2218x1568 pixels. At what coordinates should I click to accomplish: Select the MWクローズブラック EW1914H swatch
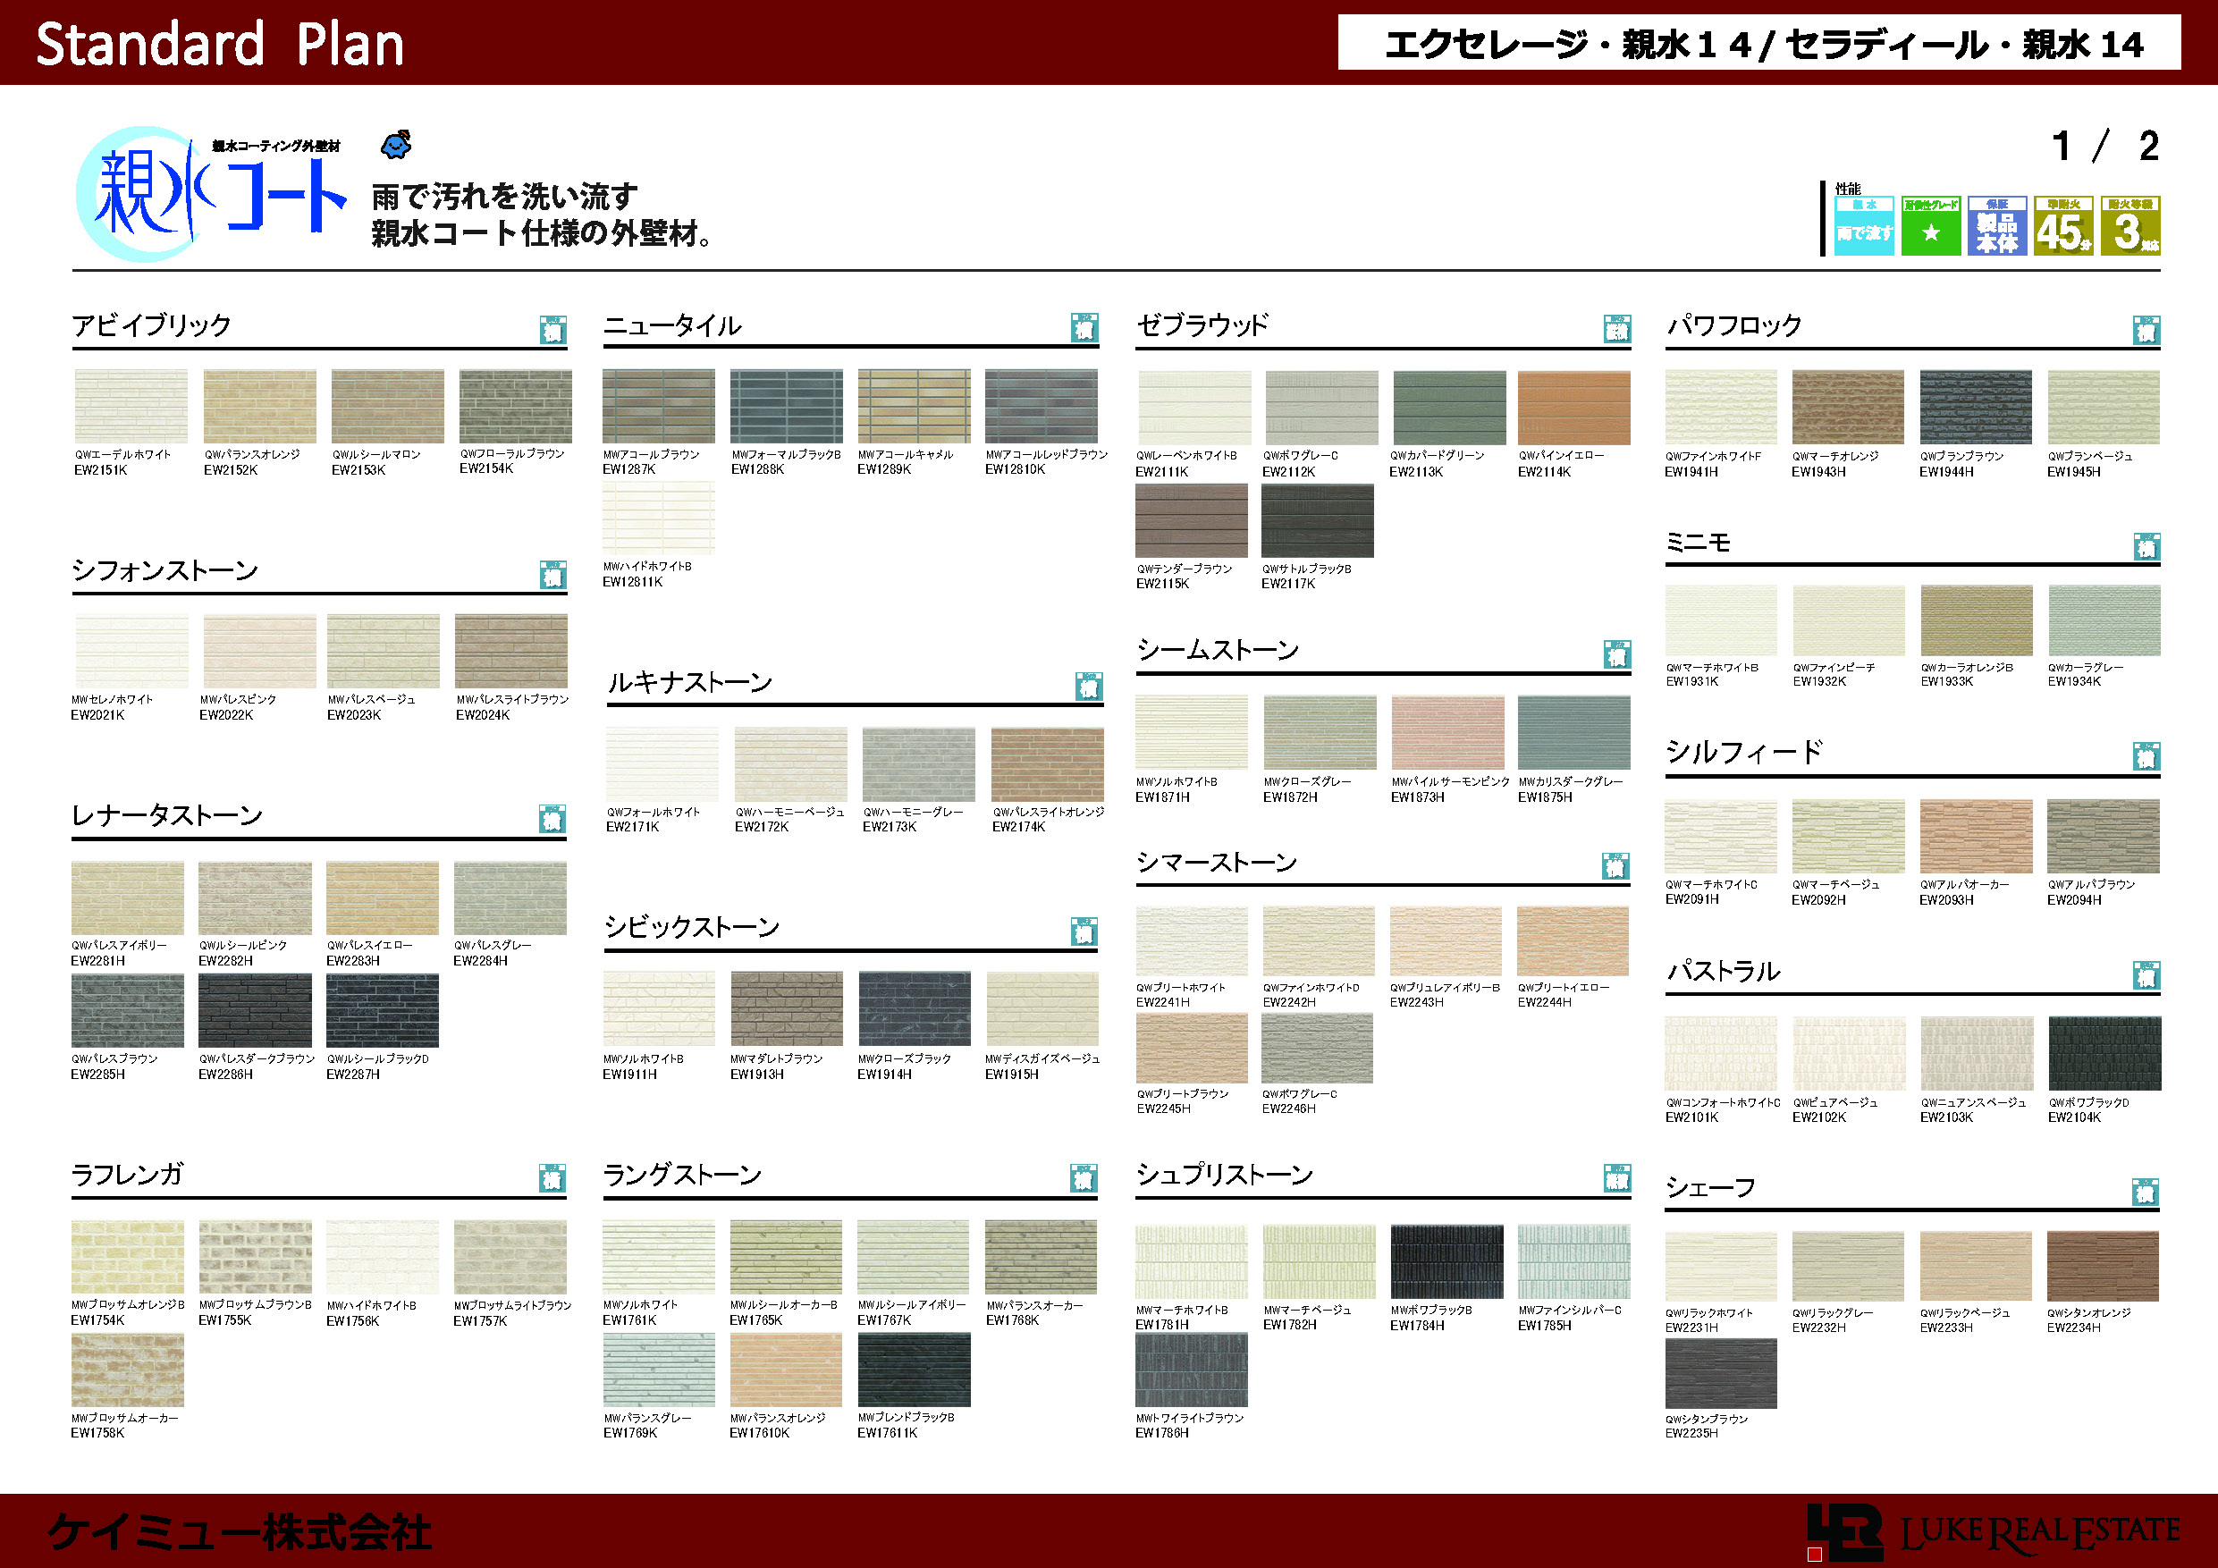coord(914,1008)
